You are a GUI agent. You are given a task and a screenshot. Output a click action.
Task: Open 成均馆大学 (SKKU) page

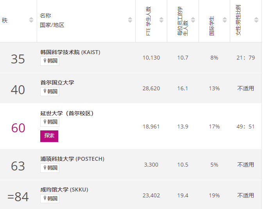coord(64,190)
